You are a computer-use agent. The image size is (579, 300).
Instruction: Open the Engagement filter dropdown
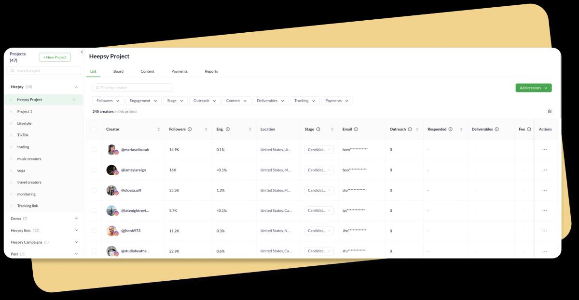tap(144, 101)
